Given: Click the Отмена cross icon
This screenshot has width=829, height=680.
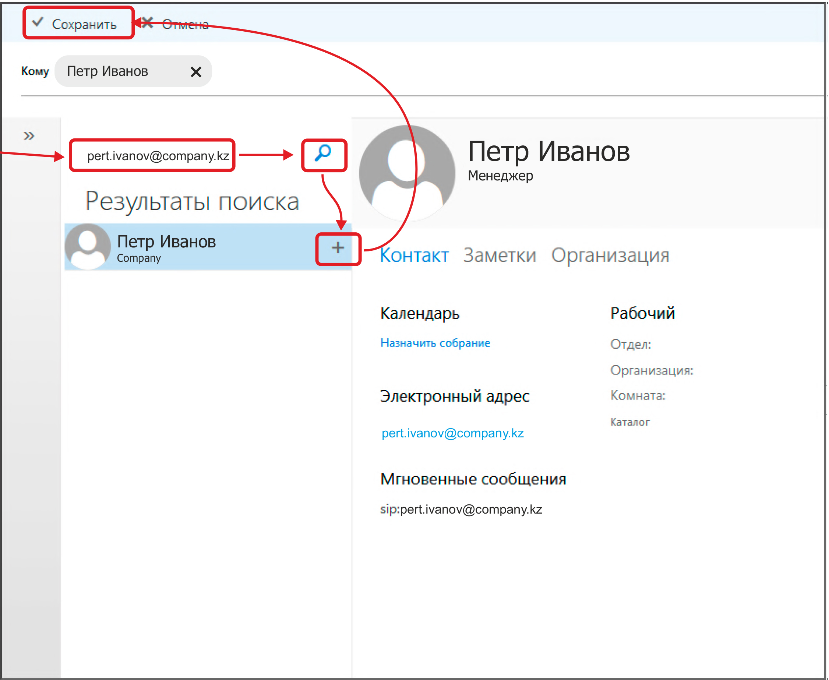Looking at the screenshot, I should coord(147,23).
